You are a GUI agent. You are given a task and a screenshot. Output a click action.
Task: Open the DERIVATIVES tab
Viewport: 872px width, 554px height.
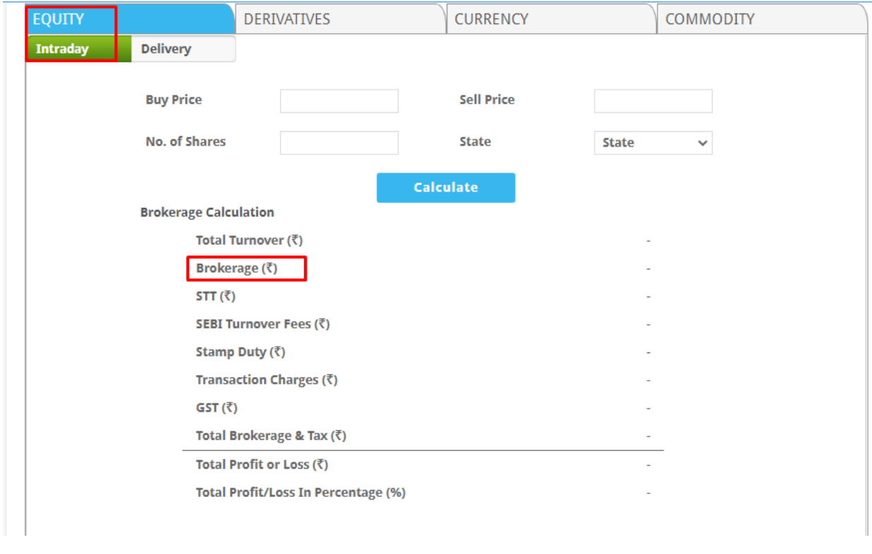point(286,19)
